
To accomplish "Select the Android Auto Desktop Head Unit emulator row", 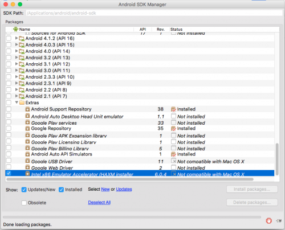I will pyautogui.click(x=140, y=116).
